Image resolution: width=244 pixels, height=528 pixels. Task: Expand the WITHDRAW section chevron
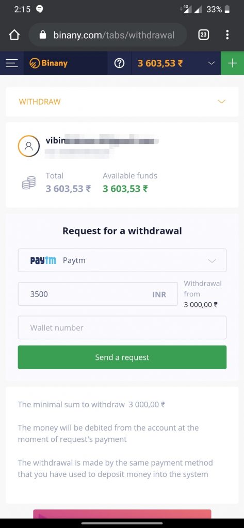(221, 102)
